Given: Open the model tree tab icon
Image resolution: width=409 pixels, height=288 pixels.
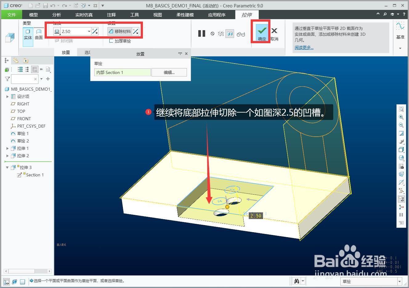Looking at the screenshot, I should [6, 60].
